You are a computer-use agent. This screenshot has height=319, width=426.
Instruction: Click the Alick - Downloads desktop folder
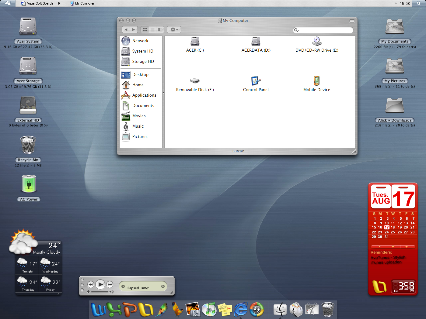(395, 105)
